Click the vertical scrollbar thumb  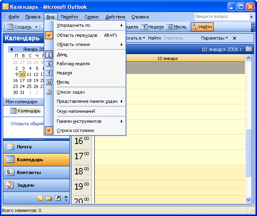point(248,153)
